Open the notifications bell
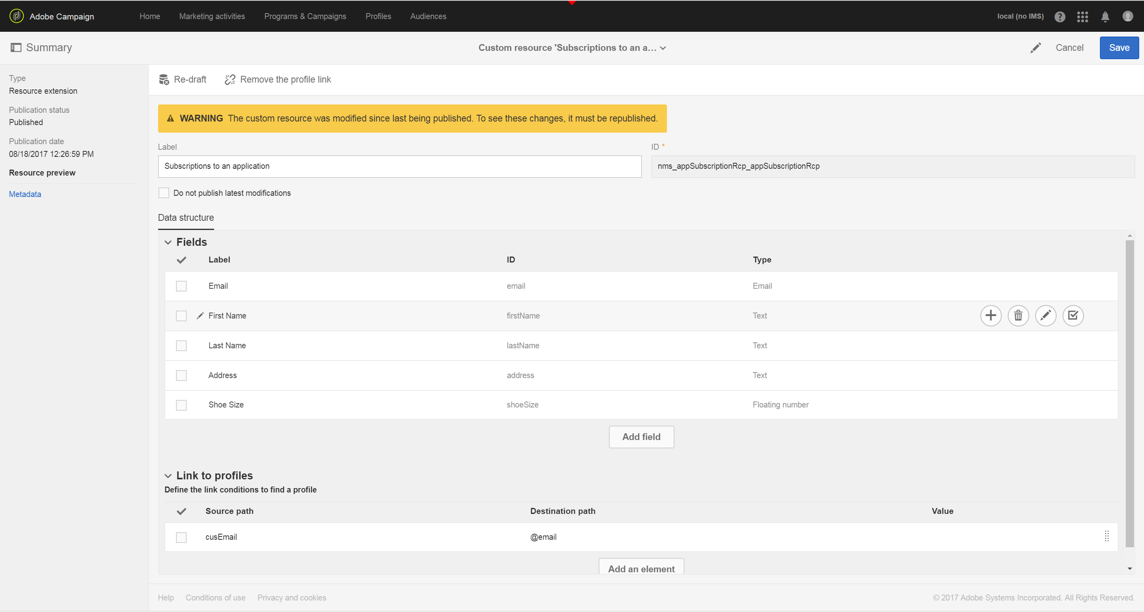The image size is (1144, 612). pos(1105,16)
